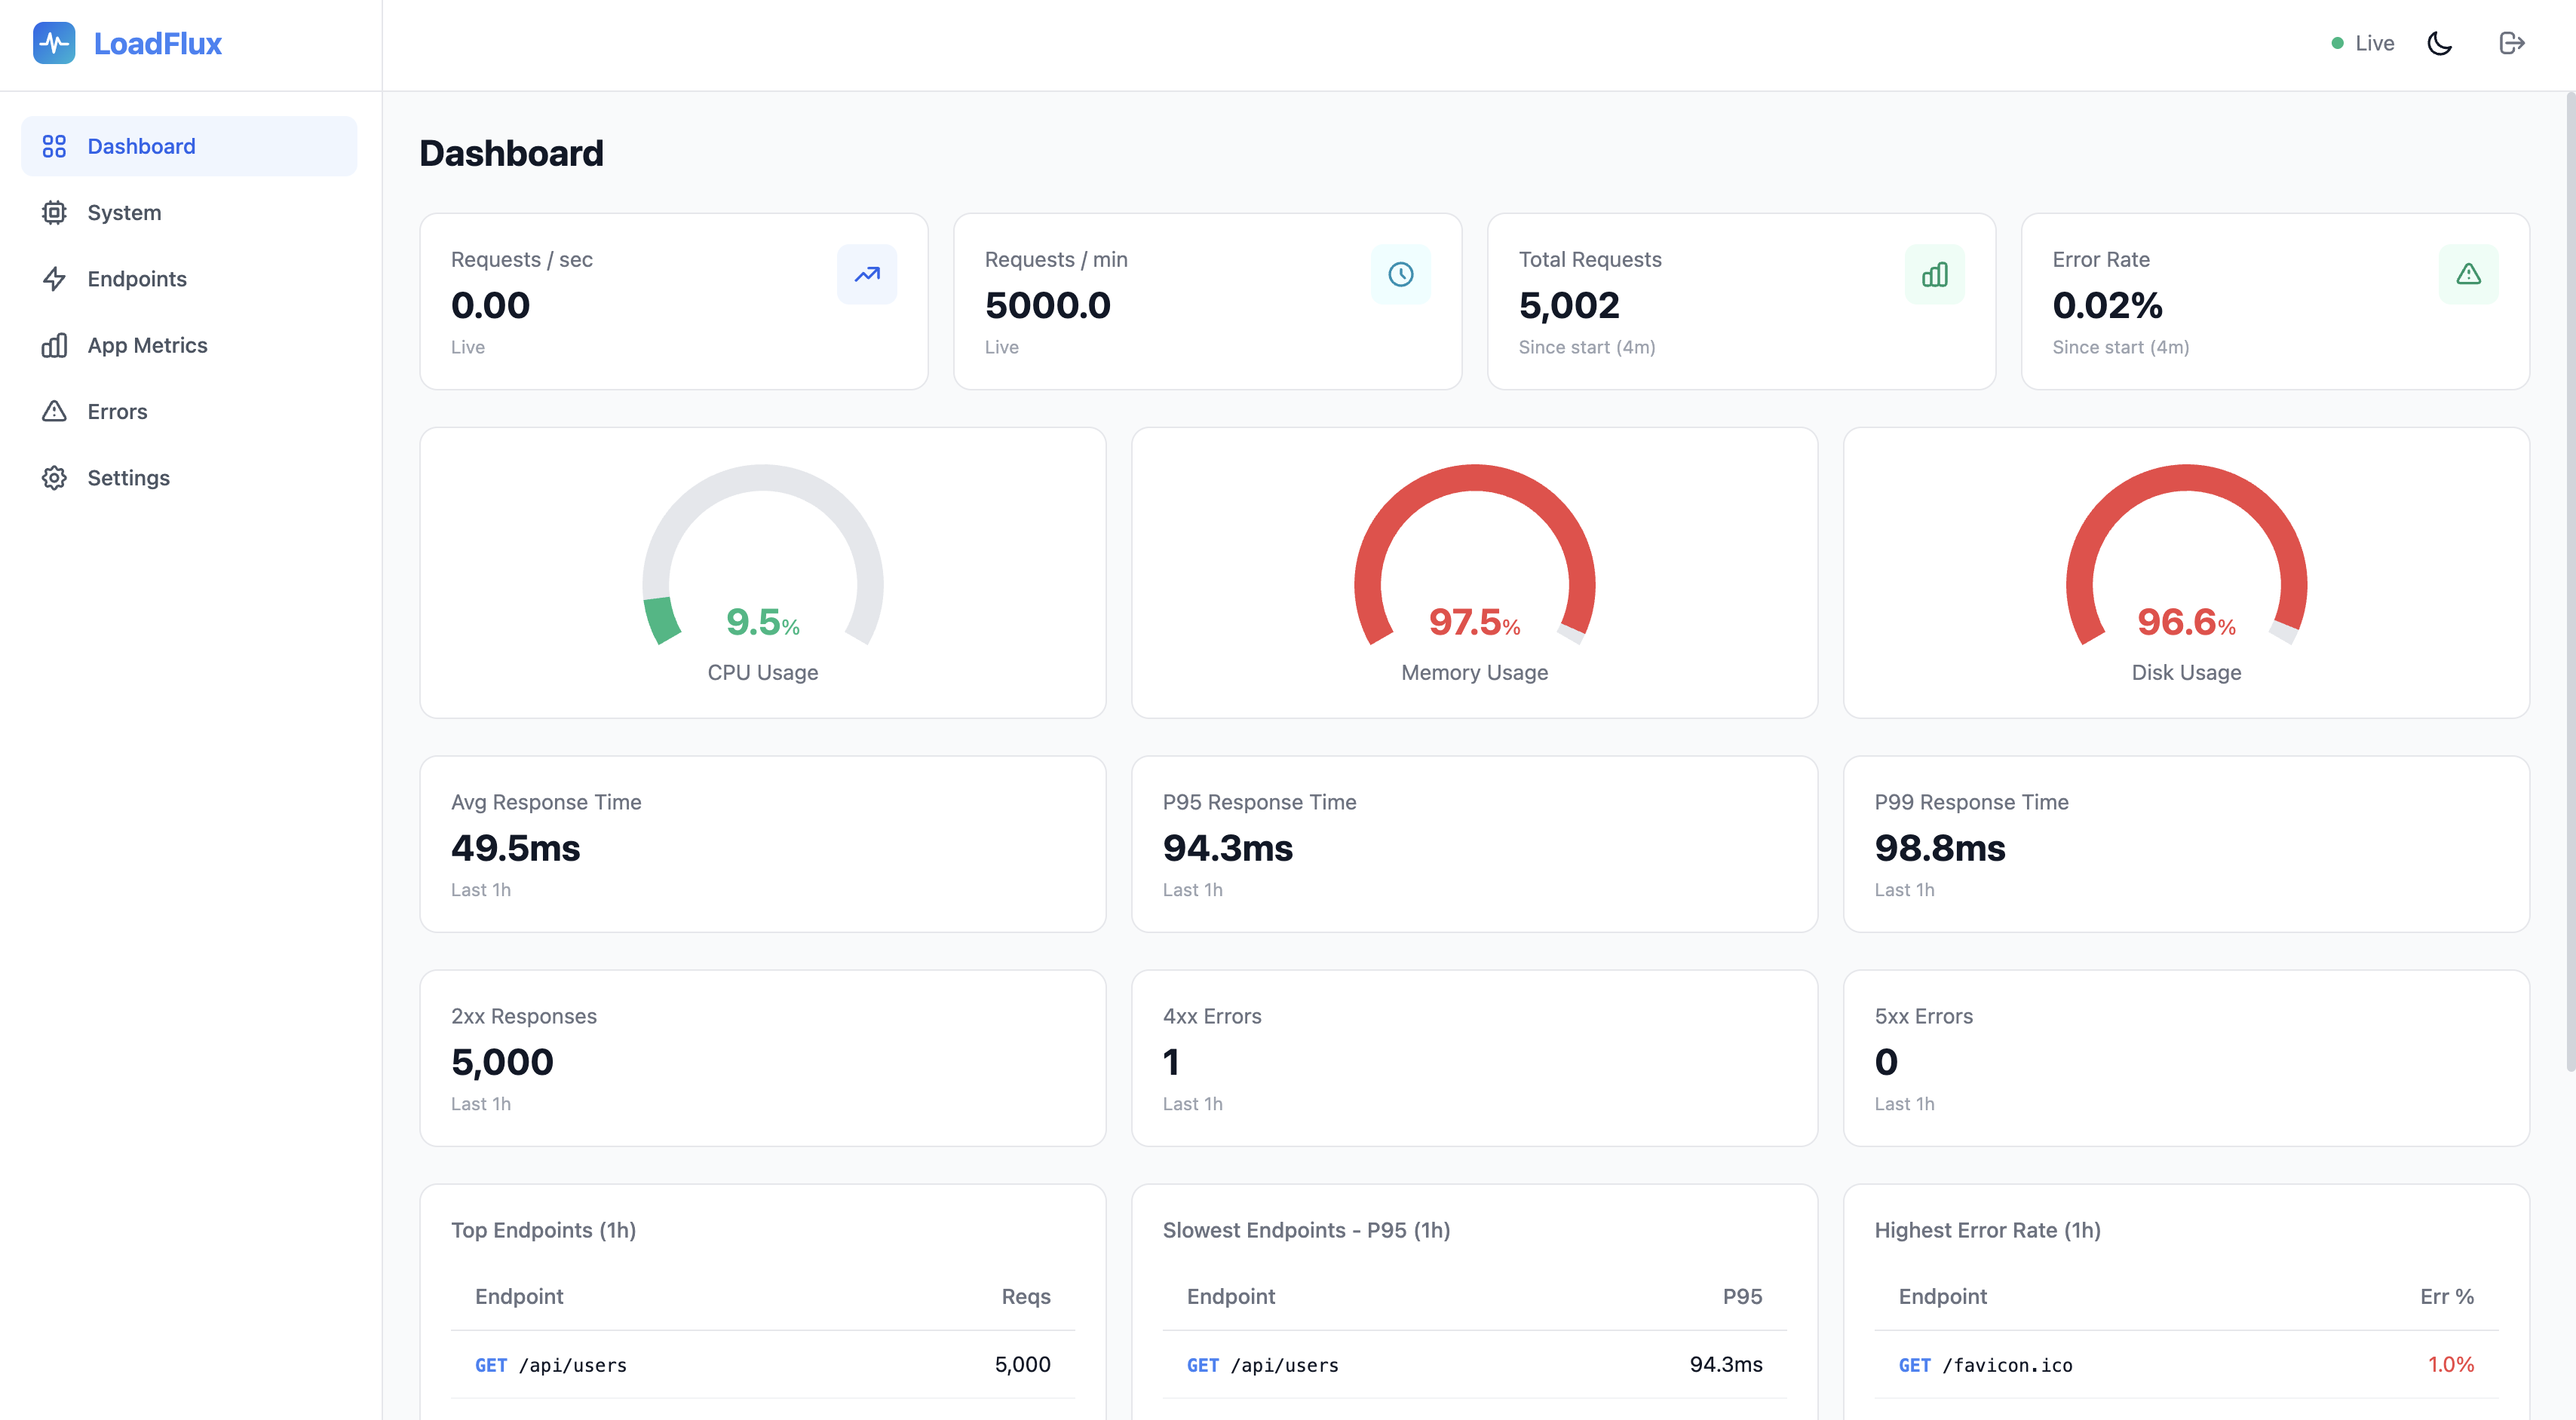This screenshot has height=1420, width=2576.
Task: Click the 5xx Errors count of 0
Action: click(1886, 1062)
